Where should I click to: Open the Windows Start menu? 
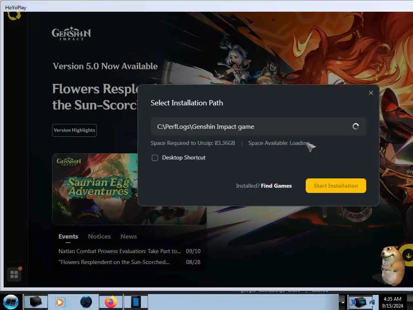pos(10,302)
